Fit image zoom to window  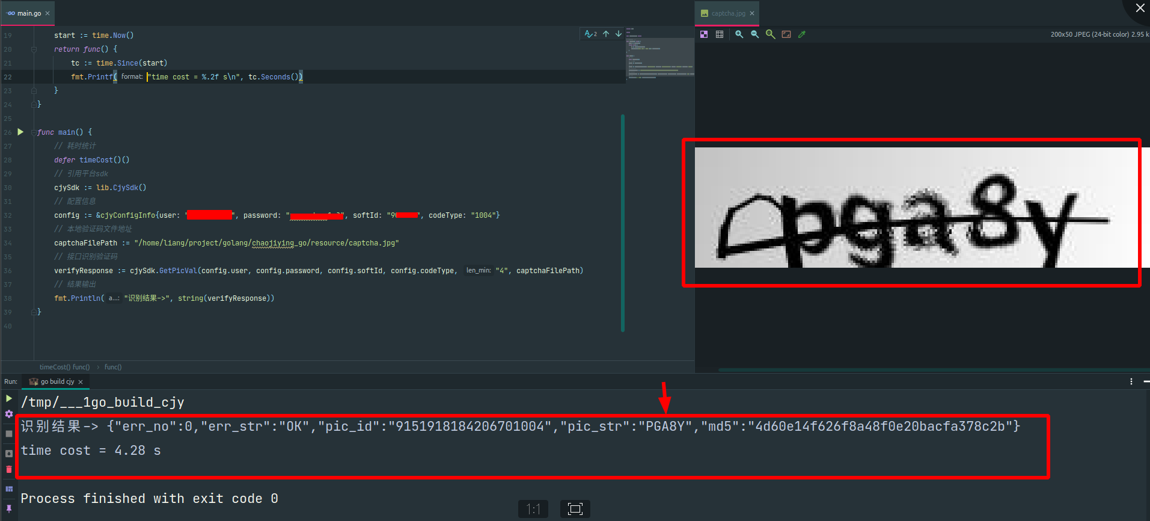[786, 35]
